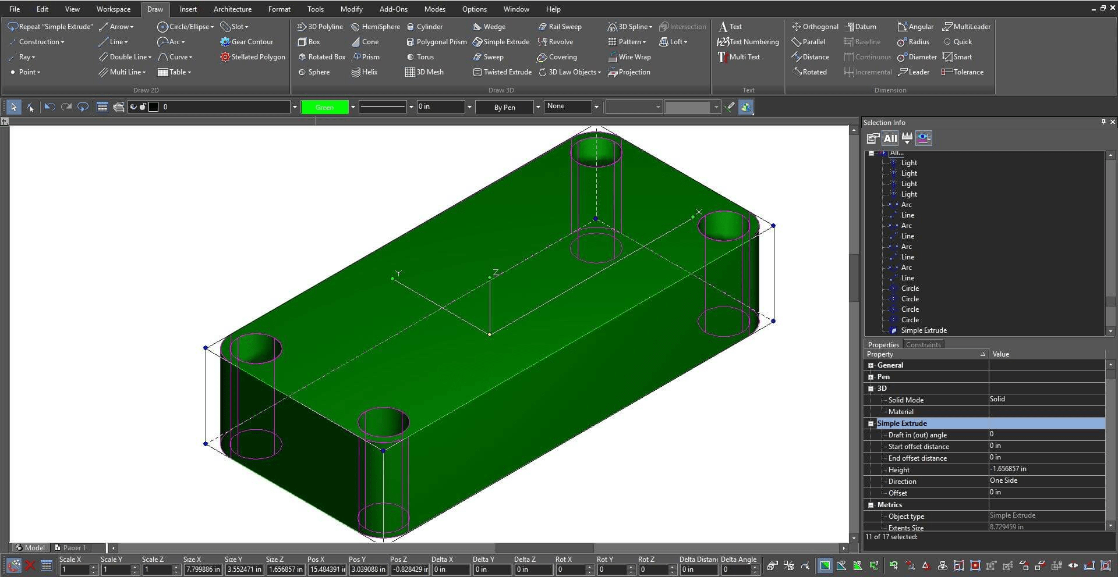Pick the Stellated Polygon tool
Viewport: 1118px width, 577px height.
click(253, 57)
